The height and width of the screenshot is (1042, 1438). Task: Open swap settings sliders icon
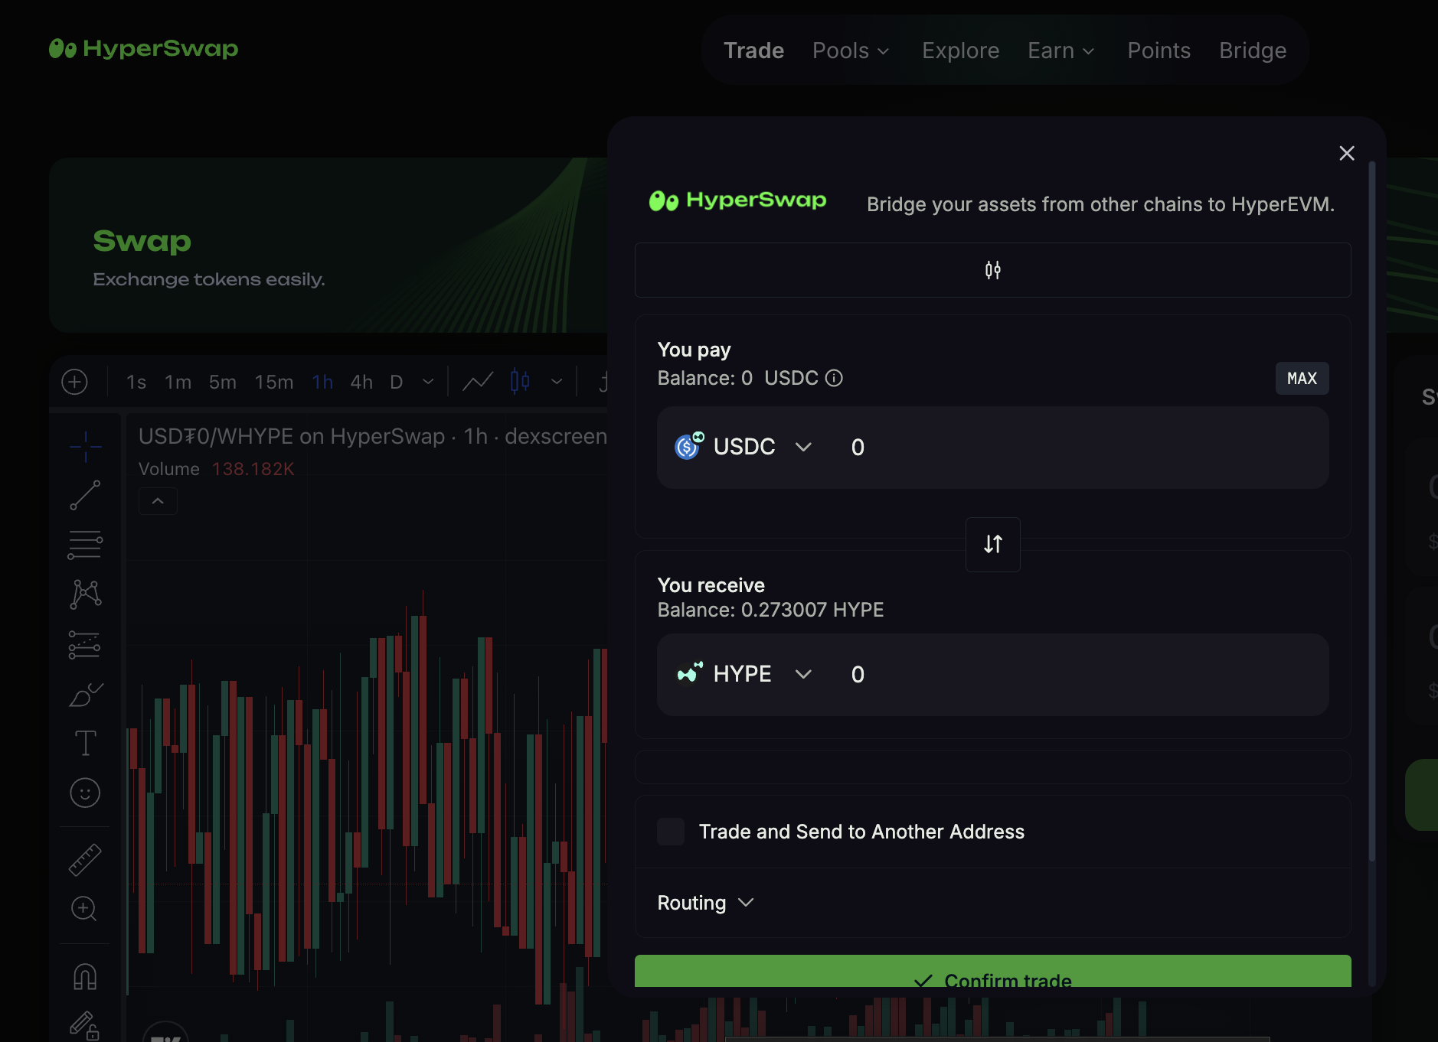click(x=993, y=270)
